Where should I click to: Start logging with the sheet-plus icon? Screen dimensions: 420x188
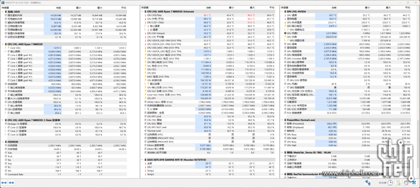[398, 183]
